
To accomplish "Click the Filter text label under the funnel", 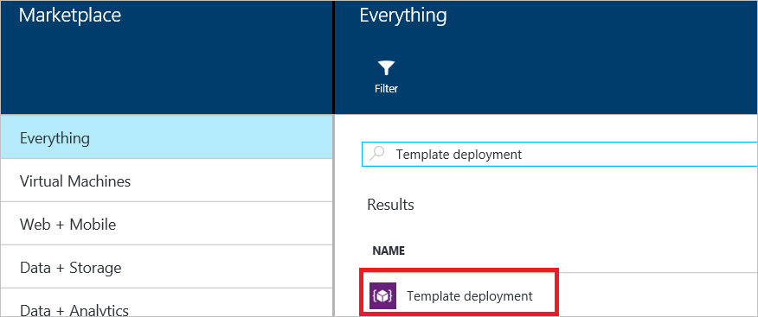I will pos(386,89).
